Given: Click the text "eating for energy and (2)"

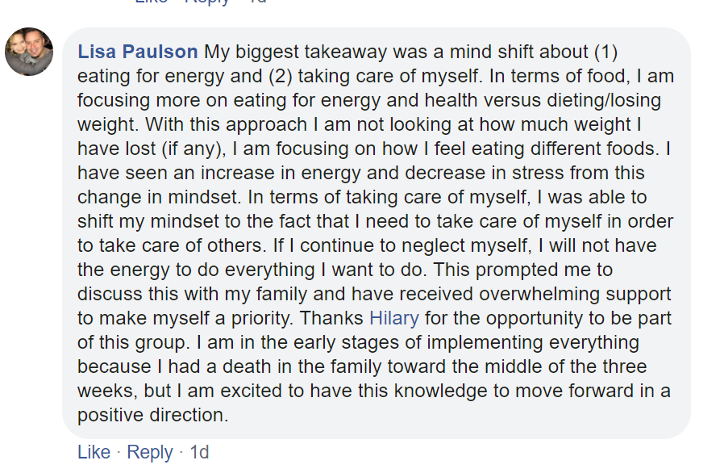Looking at the screenshot, I should pos(185,76).
